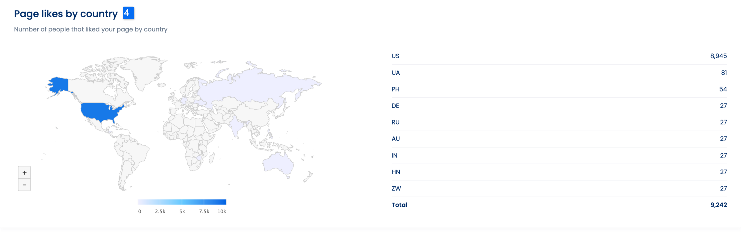Select the PH country row
Image resolution: width=741 pixels, height=232 pixels.
(x=559, y=89)
